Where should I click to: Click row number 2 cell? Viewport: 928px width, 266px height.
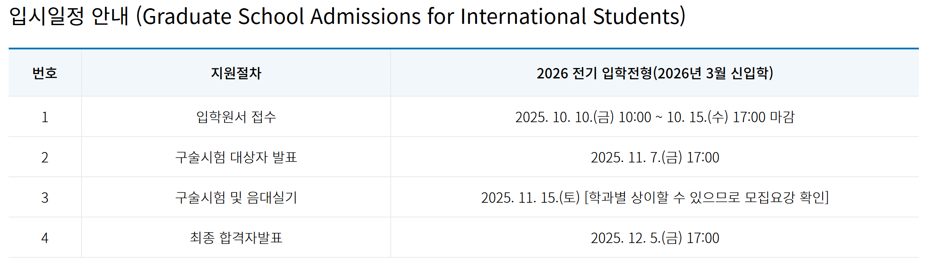[45, 157]
